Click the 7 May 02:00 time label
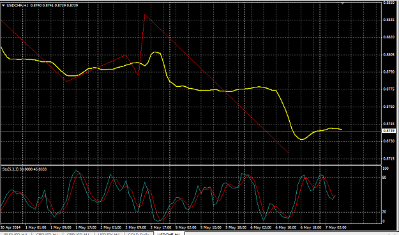The height and width of the screenshot is (235, 399). tap(336, 227)
